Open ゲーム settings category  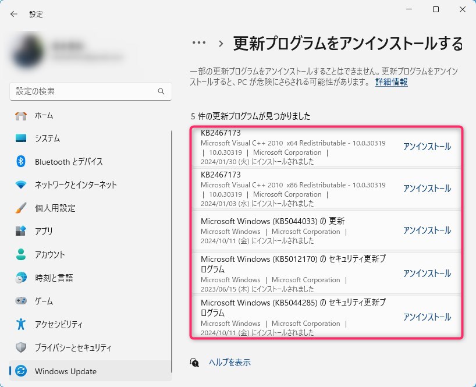pos(44,301)
